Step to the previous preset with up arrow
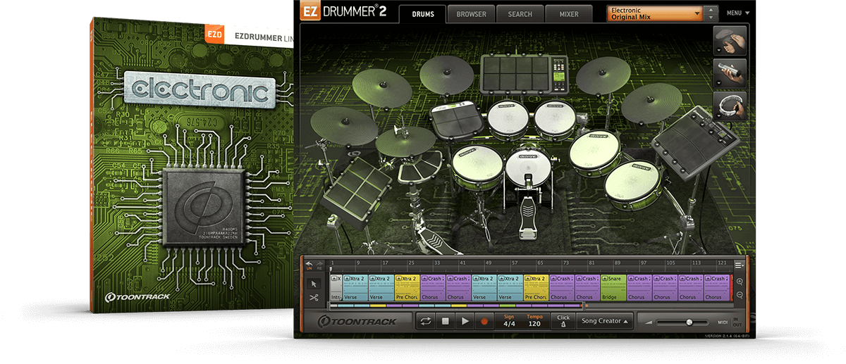Viewport: 846px width, 364px height. 711,10
